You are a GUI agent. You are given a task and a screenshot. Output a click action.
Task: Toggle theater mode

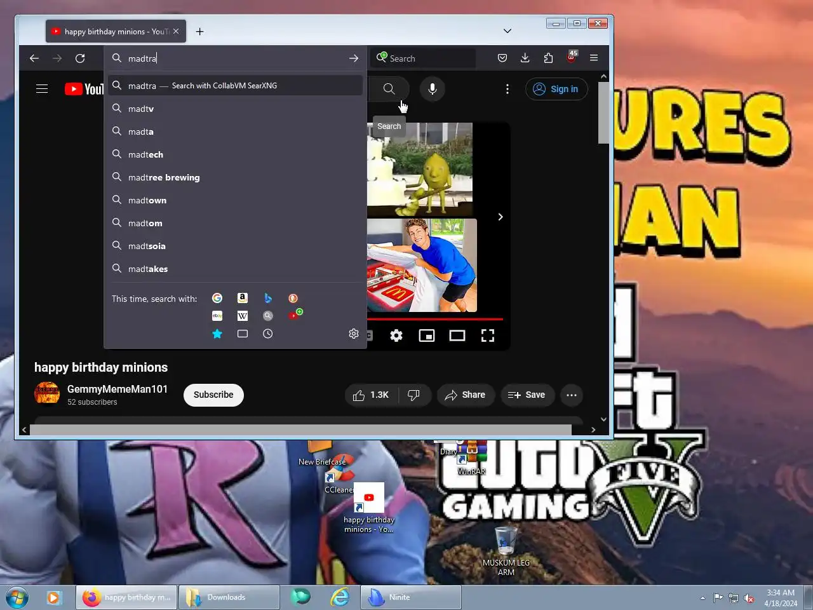pos(457,335)
